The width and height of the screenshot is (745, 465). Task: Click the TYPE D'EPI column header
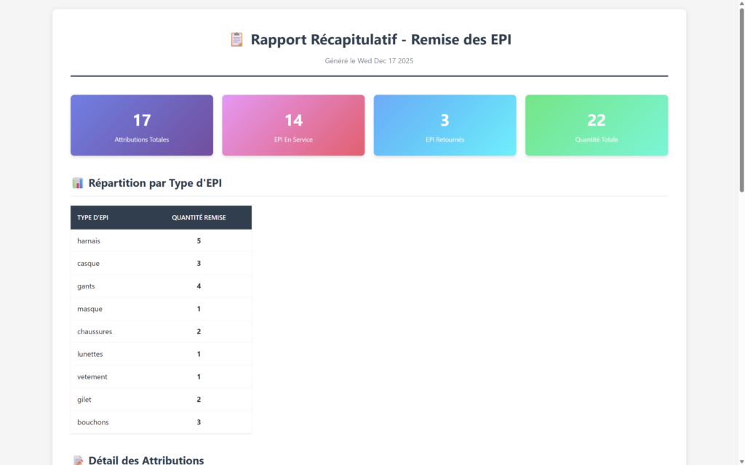point(93,217)
